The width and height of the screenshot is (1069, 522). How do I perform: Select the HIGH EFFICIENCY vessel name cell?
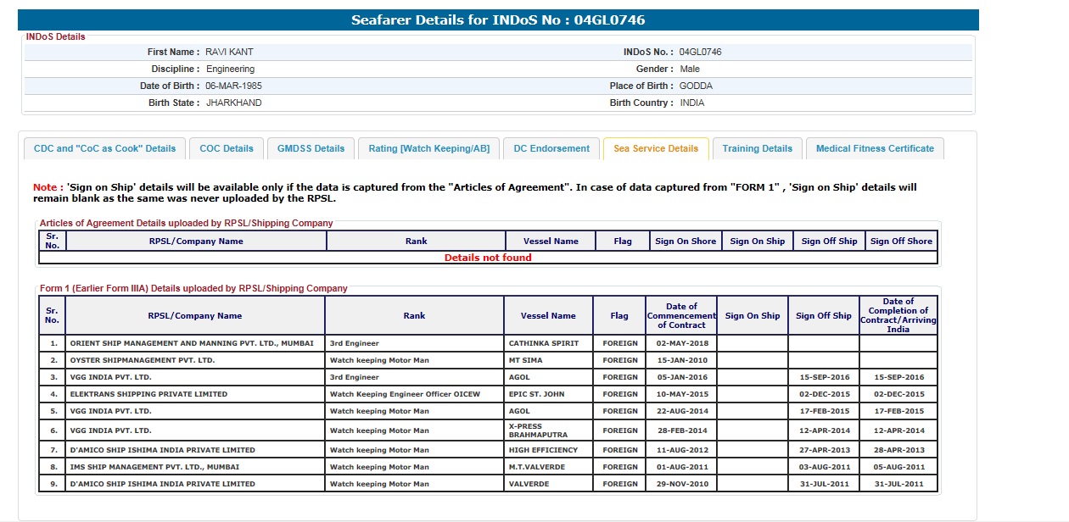[x=543, y=450]
